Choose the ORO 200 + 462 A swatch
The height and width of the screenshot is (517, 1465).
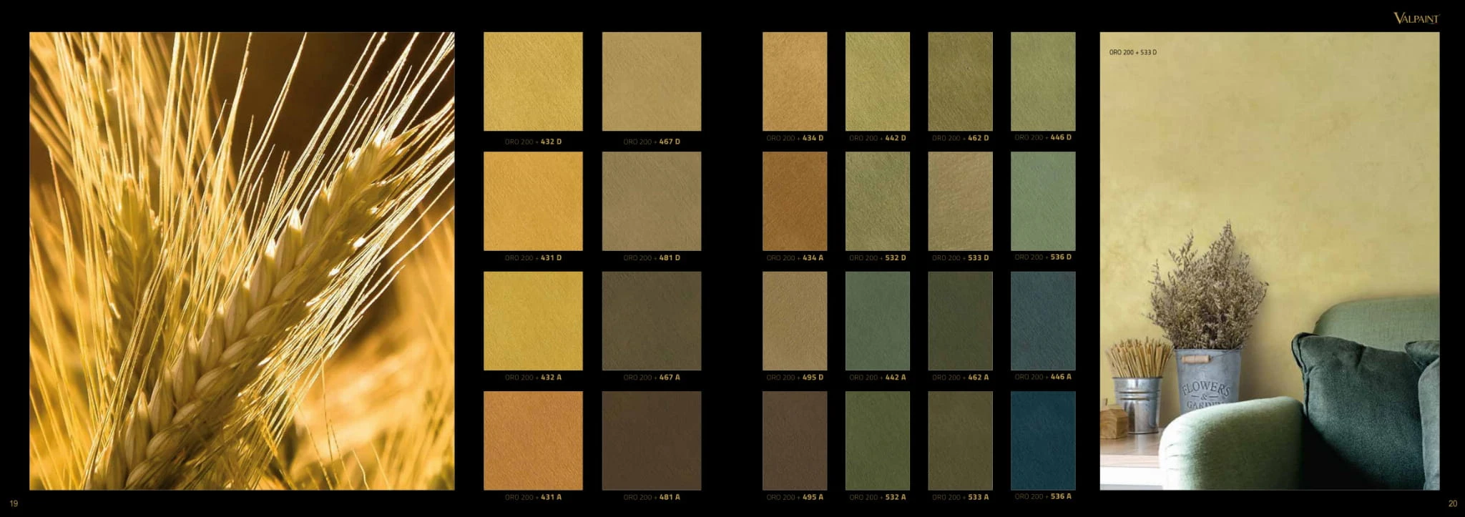[x=960, y=320]
